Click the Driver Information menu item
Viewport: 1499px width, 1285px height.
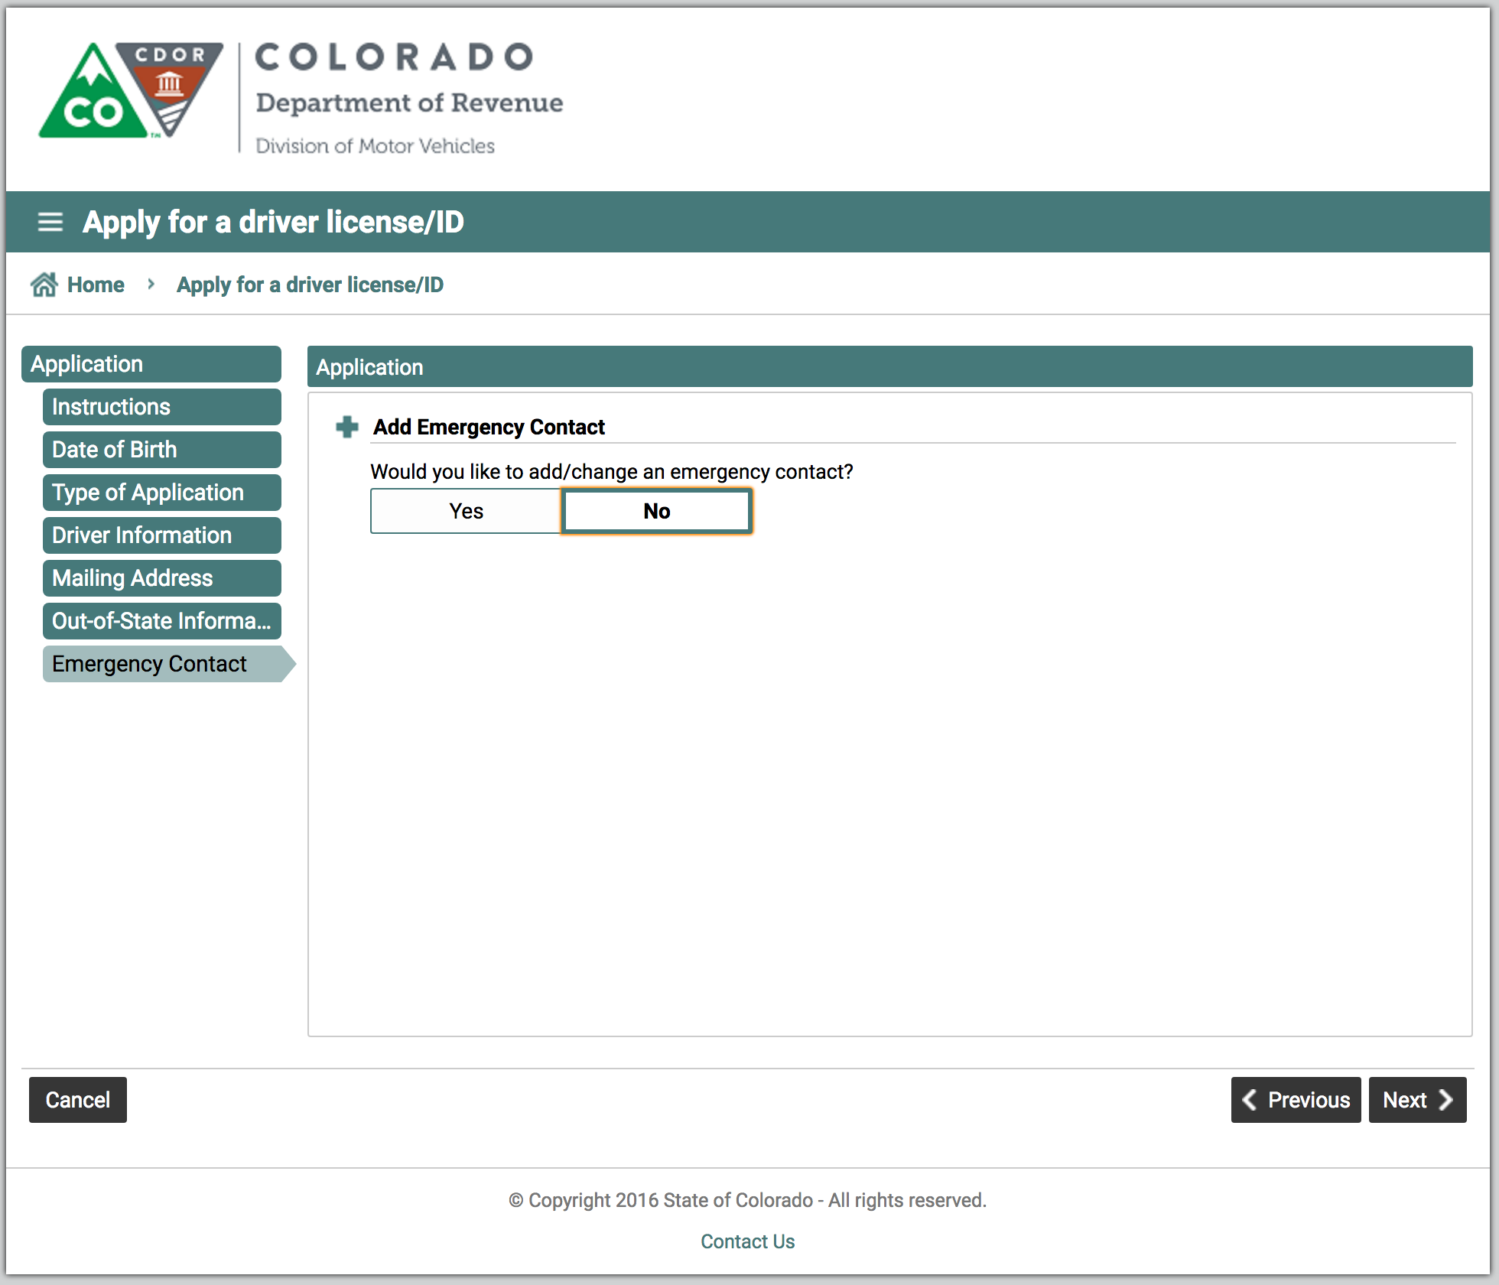click(162, 534)
